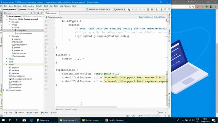218x123 pixels.
Task: Open AVD Manager icon in toolbar
Action: tap(157, 10)
